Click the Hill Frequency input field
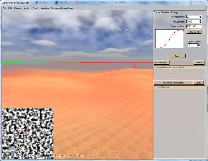This screenshot has height=161, width=208. 192,17
